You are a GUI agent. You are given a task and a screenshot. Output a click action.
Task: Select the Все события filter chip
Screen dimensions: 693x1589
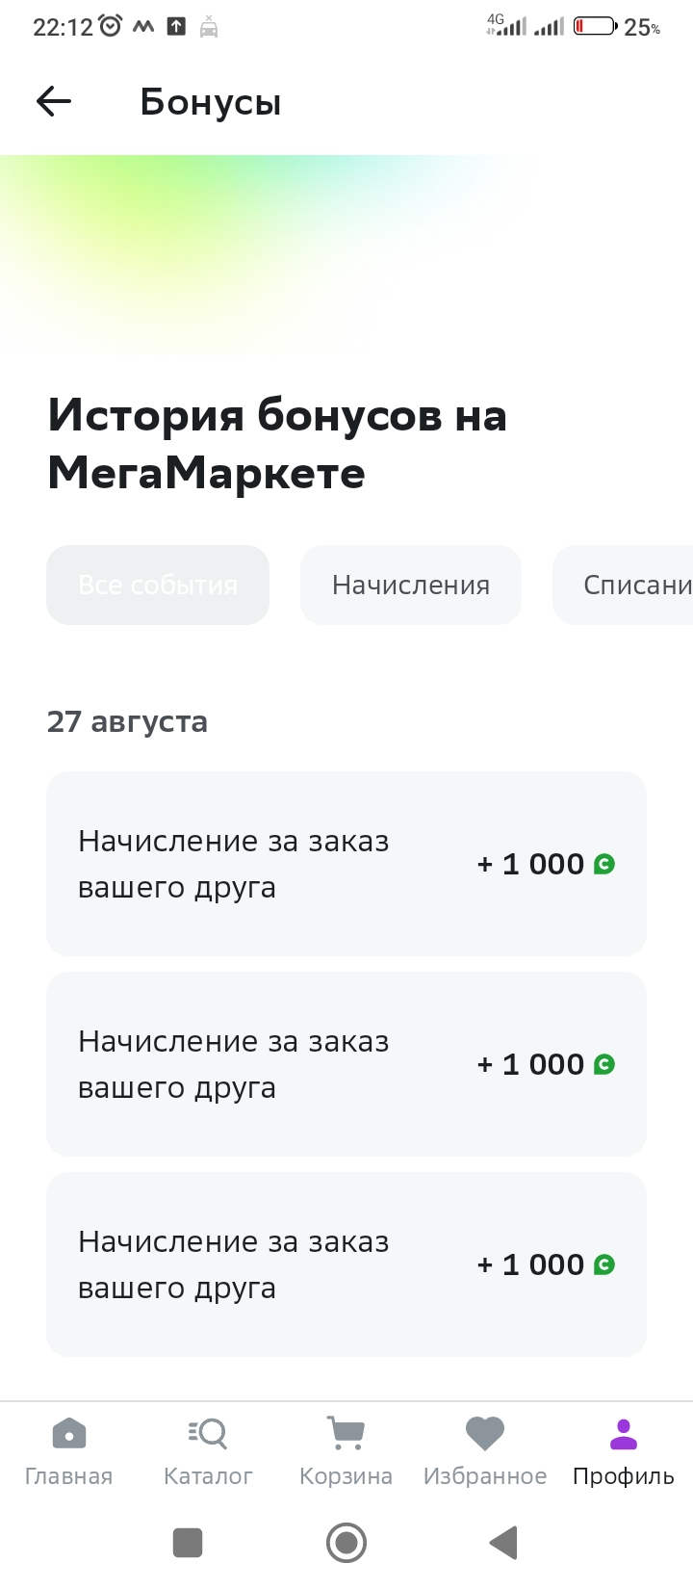pyautogui.click(x=158, y=585)
